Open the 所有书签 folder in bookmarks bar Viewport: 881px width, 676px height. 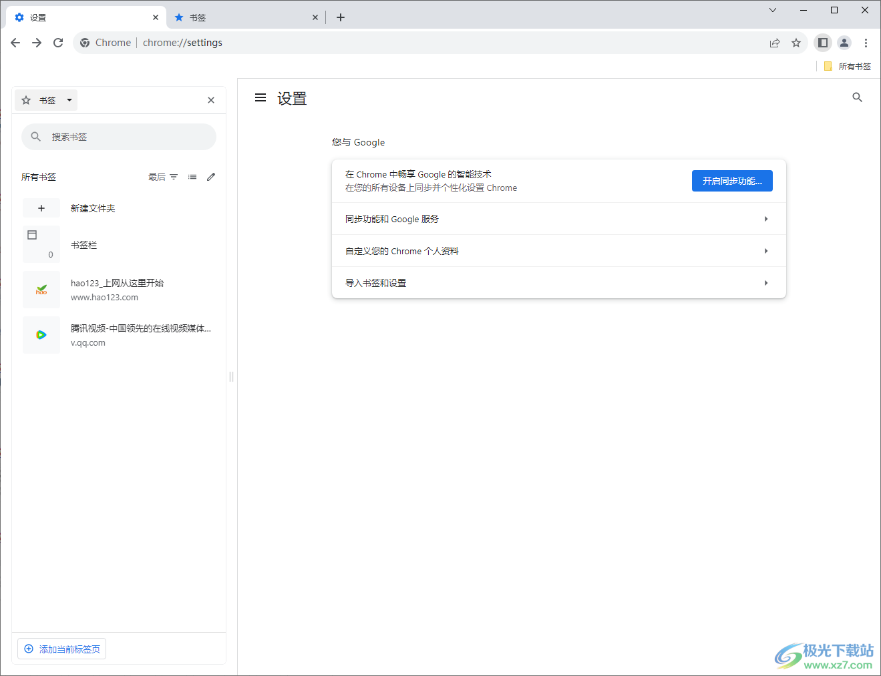pos(848,66)
